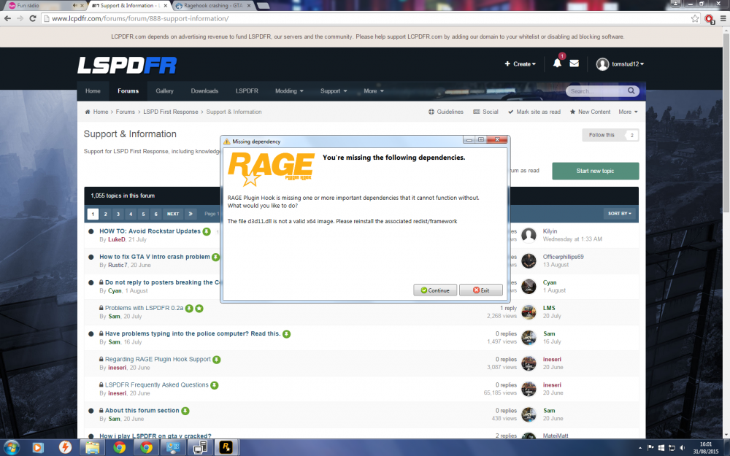This screenshot has width=730, height=456.
Task: Open topic Regarding RAGE Plugin Hook Support
Action: (x=158, y=359)
